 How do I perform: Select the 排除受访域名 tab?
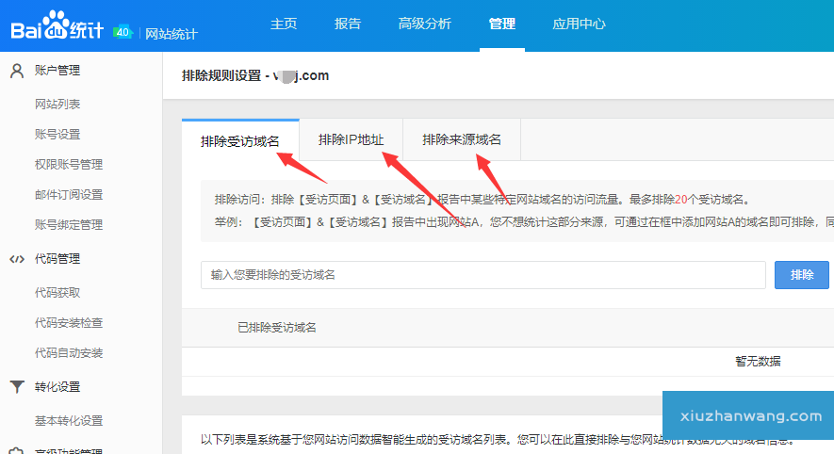[240, 141]
